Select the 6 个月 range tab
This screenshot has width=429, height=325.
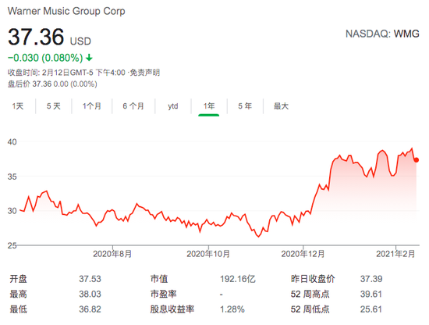(133, 106)
